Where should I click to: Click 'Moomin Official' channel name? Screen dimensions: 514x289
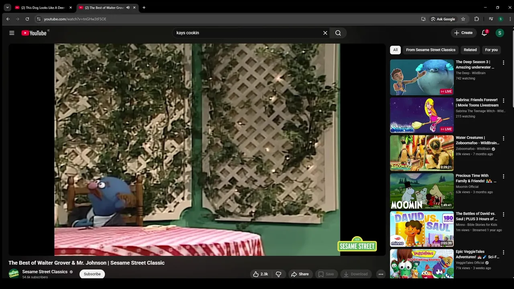[x=467, y=187]
